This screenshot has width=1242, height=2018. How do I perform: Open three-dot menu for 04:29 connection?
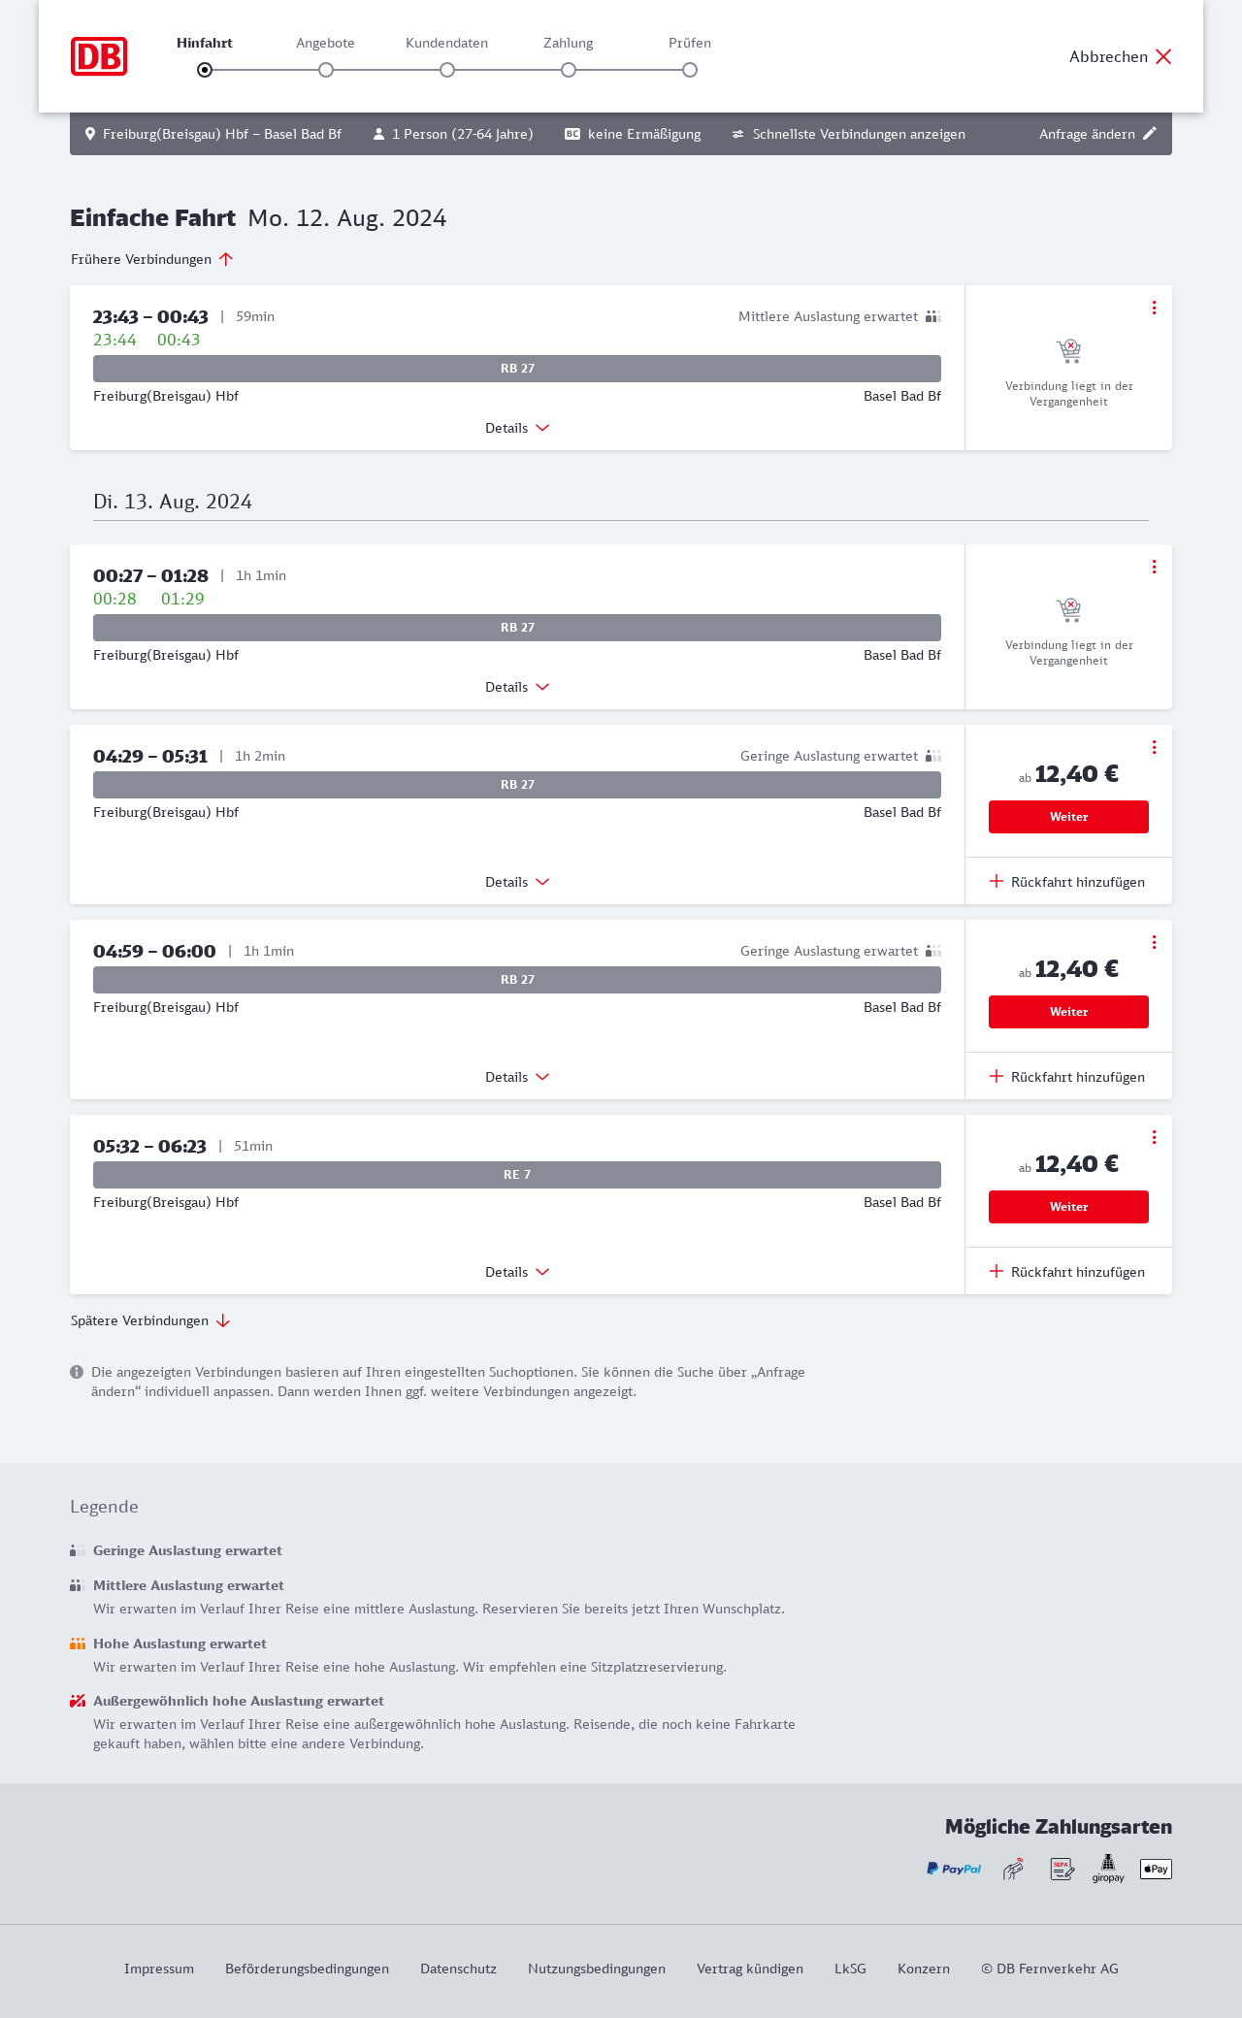1154,747
